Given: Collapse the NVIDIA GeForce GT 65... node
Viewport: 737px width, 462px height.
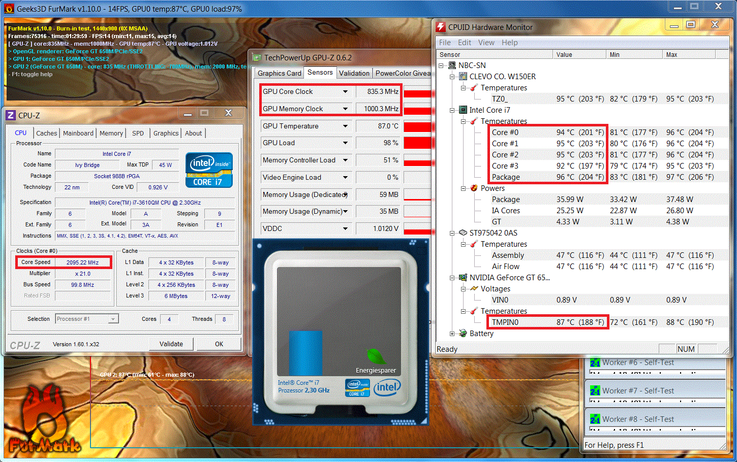Looking at the screenshot, I should coord(452,278).
